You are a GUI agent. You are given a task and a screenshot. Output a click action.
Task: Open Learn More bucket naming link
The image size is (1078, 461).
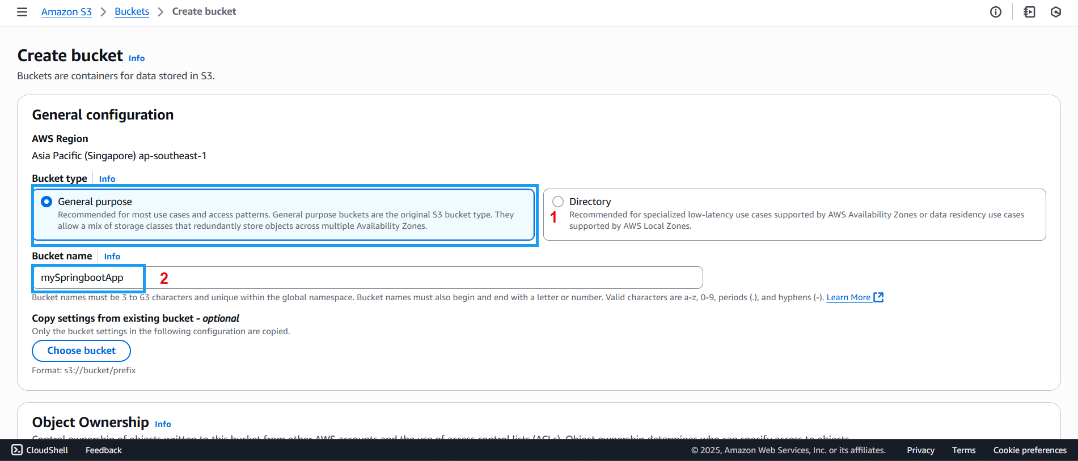(848, 297)
